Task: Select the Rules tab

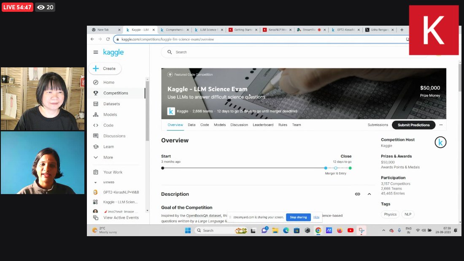Action: [x=283, y=125]
